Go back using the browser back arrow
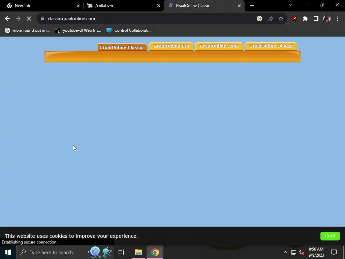 (x=7, y=19)
